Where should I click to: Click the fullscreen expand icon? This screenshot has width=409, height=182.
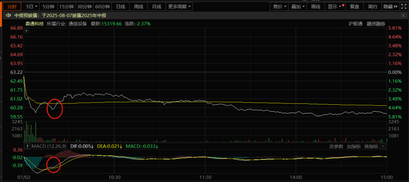click(404, 6)
